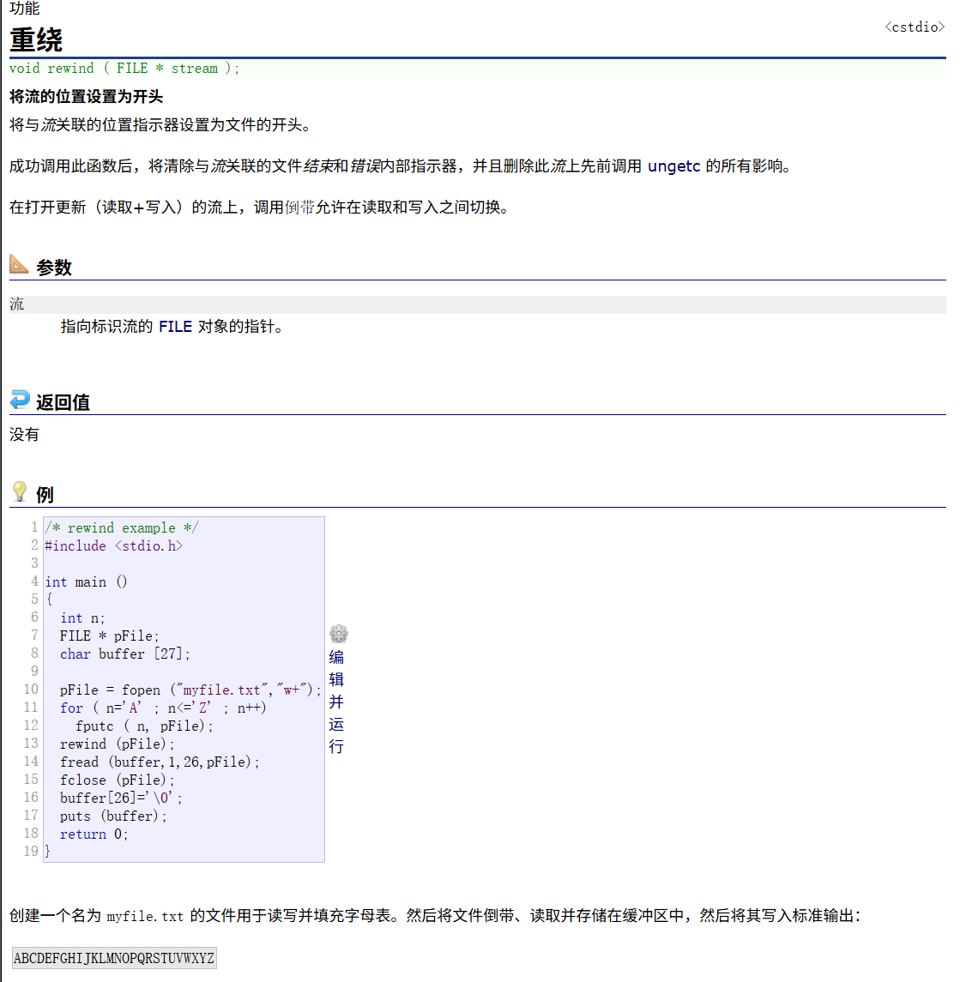This screenshot has height=982, width=960.
Task: Click line number 19 in the code gutter
Action: (x=32, y=851)
